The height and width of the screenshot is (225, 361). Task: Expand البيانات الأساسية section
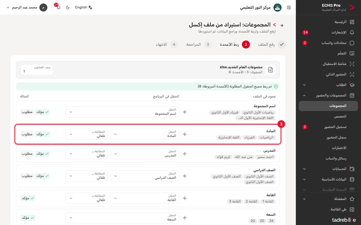click(x=328, y=179)
